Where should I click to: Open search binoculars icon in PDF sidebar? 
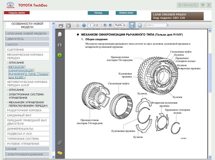click(x=60, y=45)
